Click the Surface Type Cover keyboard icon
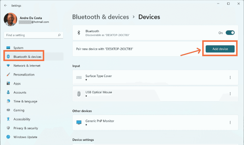Image resolution: width=244 pixels, height=145 pixels. pyautogui.click(x=79, y=78)
